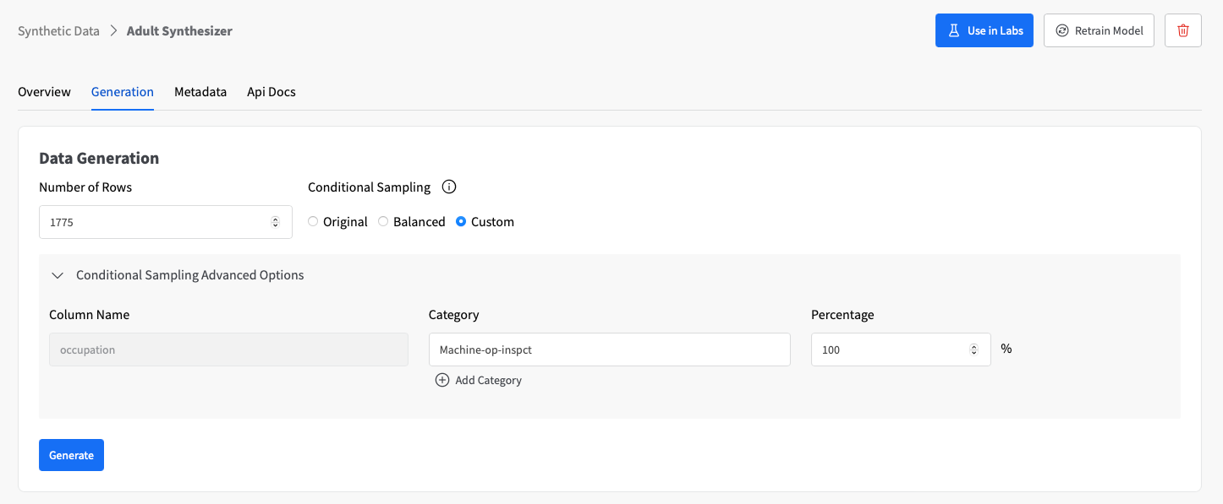Screen dimensions: 1223x504
Task: Open the Api Docs tab
Action: point(271,92)
